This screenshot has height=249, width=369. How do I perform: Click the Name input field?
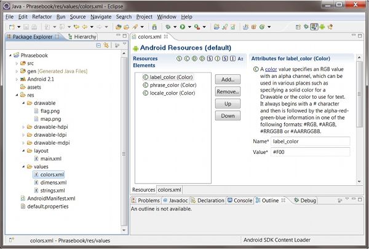tap(310, 141)
